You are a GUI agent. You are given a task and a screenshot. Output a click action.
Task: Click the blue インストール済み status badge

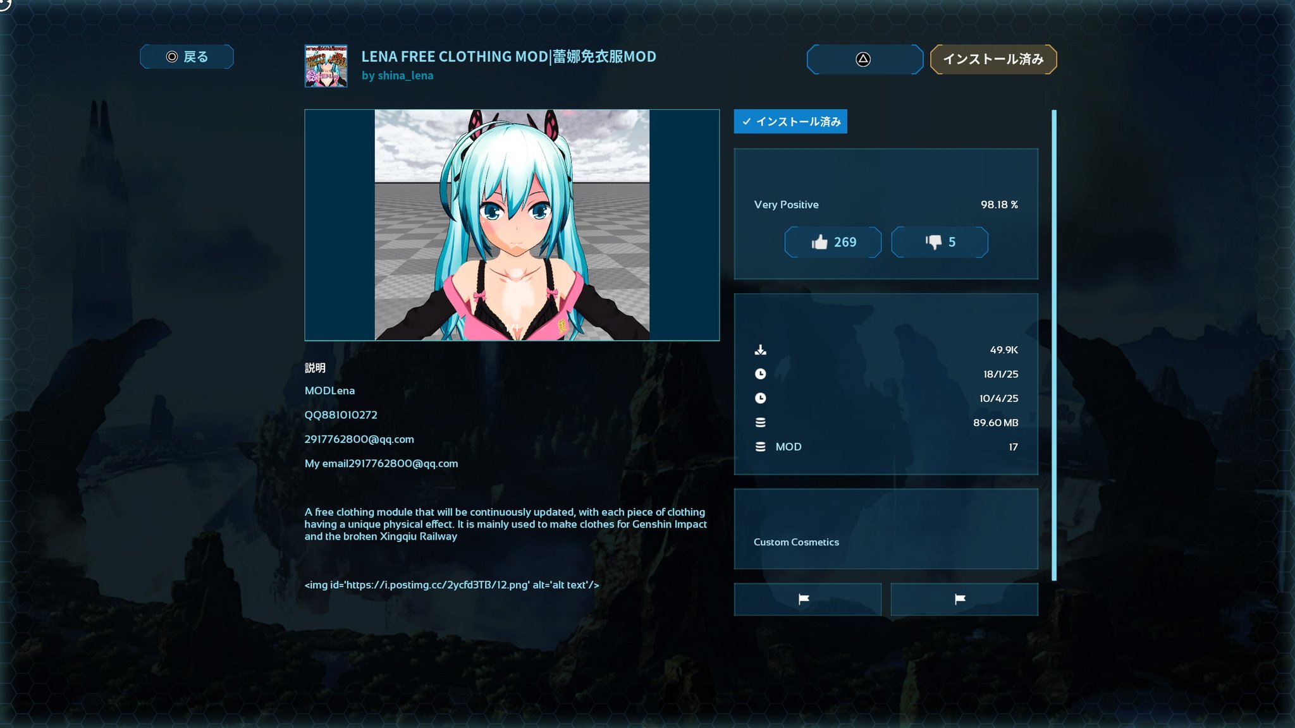coord(790,121)
